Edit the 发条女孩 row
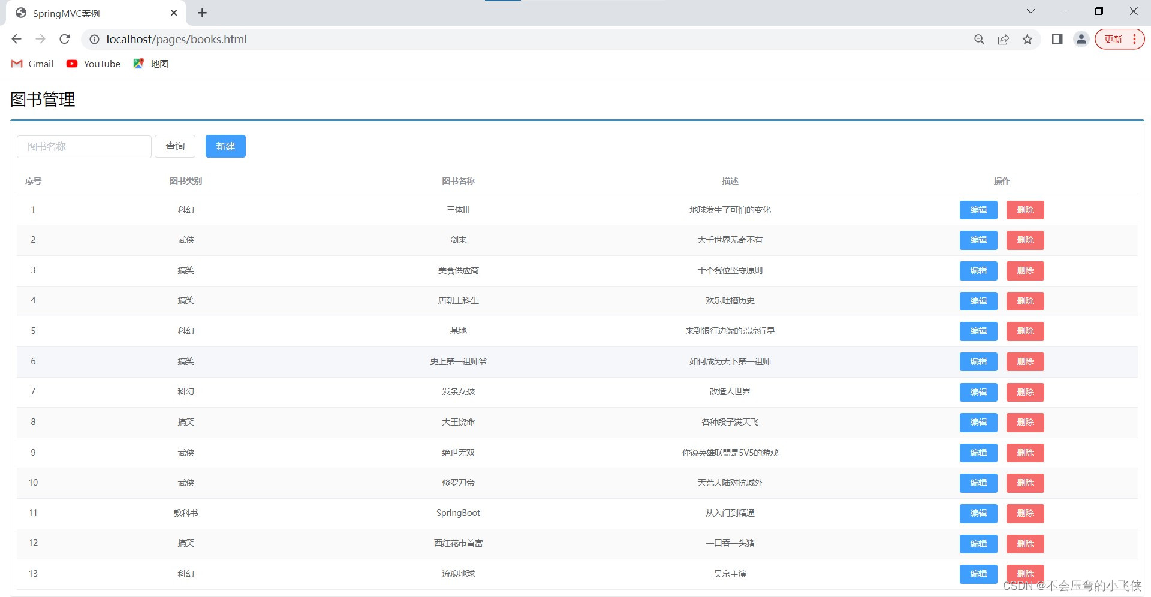The image size is (1151, 597). tap(978, 392)
